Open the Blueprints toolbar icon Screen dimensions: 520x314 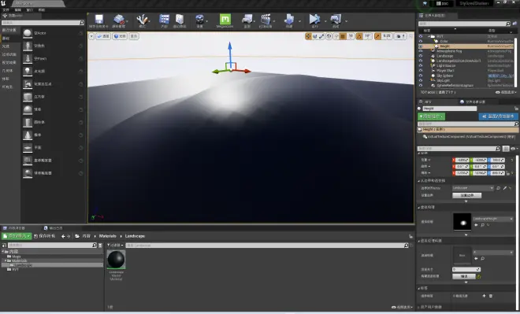(247, 19)
